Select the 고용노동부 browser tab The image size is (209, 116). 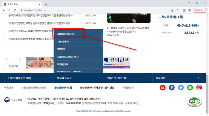pos(22,4)
